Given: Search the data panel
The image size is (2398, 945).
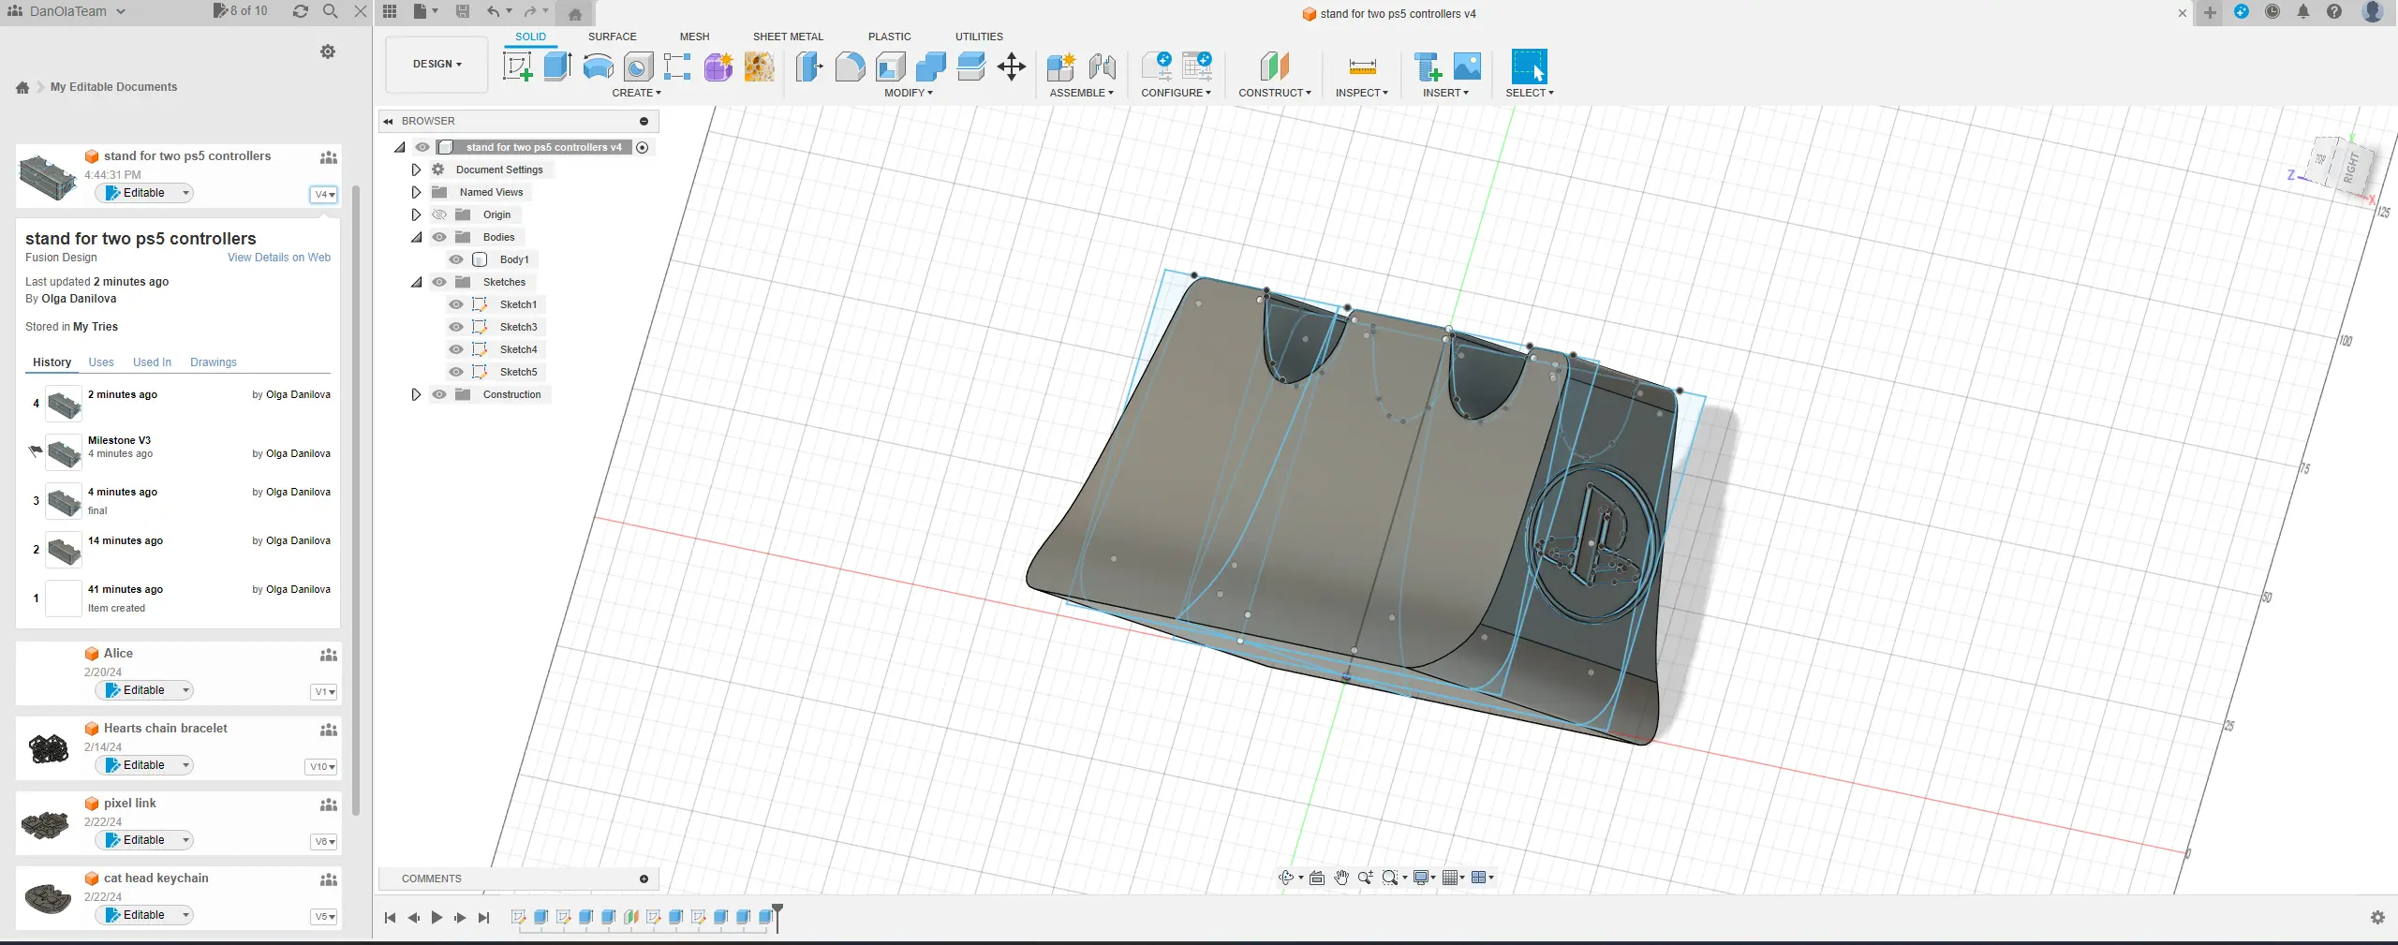Looking at the screenshot, I should [330, 11].
